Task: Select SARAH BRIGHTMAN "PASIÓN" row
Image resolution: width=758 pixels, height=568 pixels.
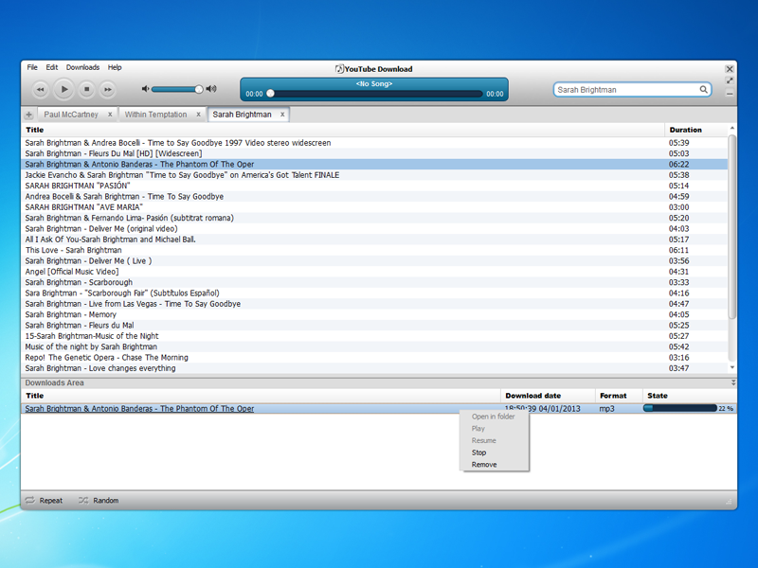Action: pyautogui.click(x=374, y=186)
